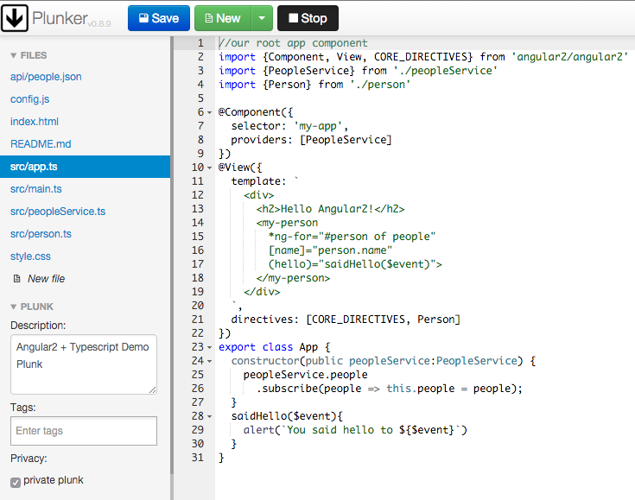Open config.js file
Image resolution: width=635 pixels, height=500 pixels.
click(29, 99)
